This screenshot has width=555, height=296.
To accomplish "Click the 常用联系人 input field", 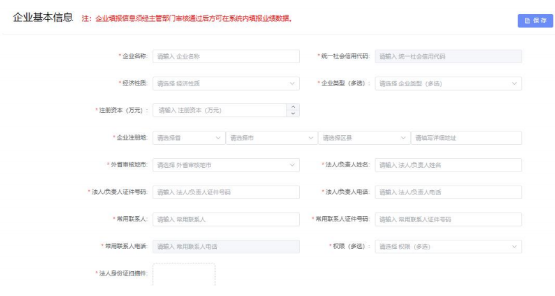I will click(x=226, y=219).
